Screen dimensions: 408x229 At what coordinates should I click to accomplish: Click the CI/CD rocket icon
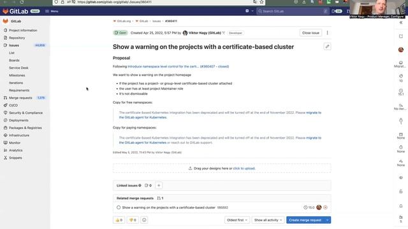click(x=5, y=106)
